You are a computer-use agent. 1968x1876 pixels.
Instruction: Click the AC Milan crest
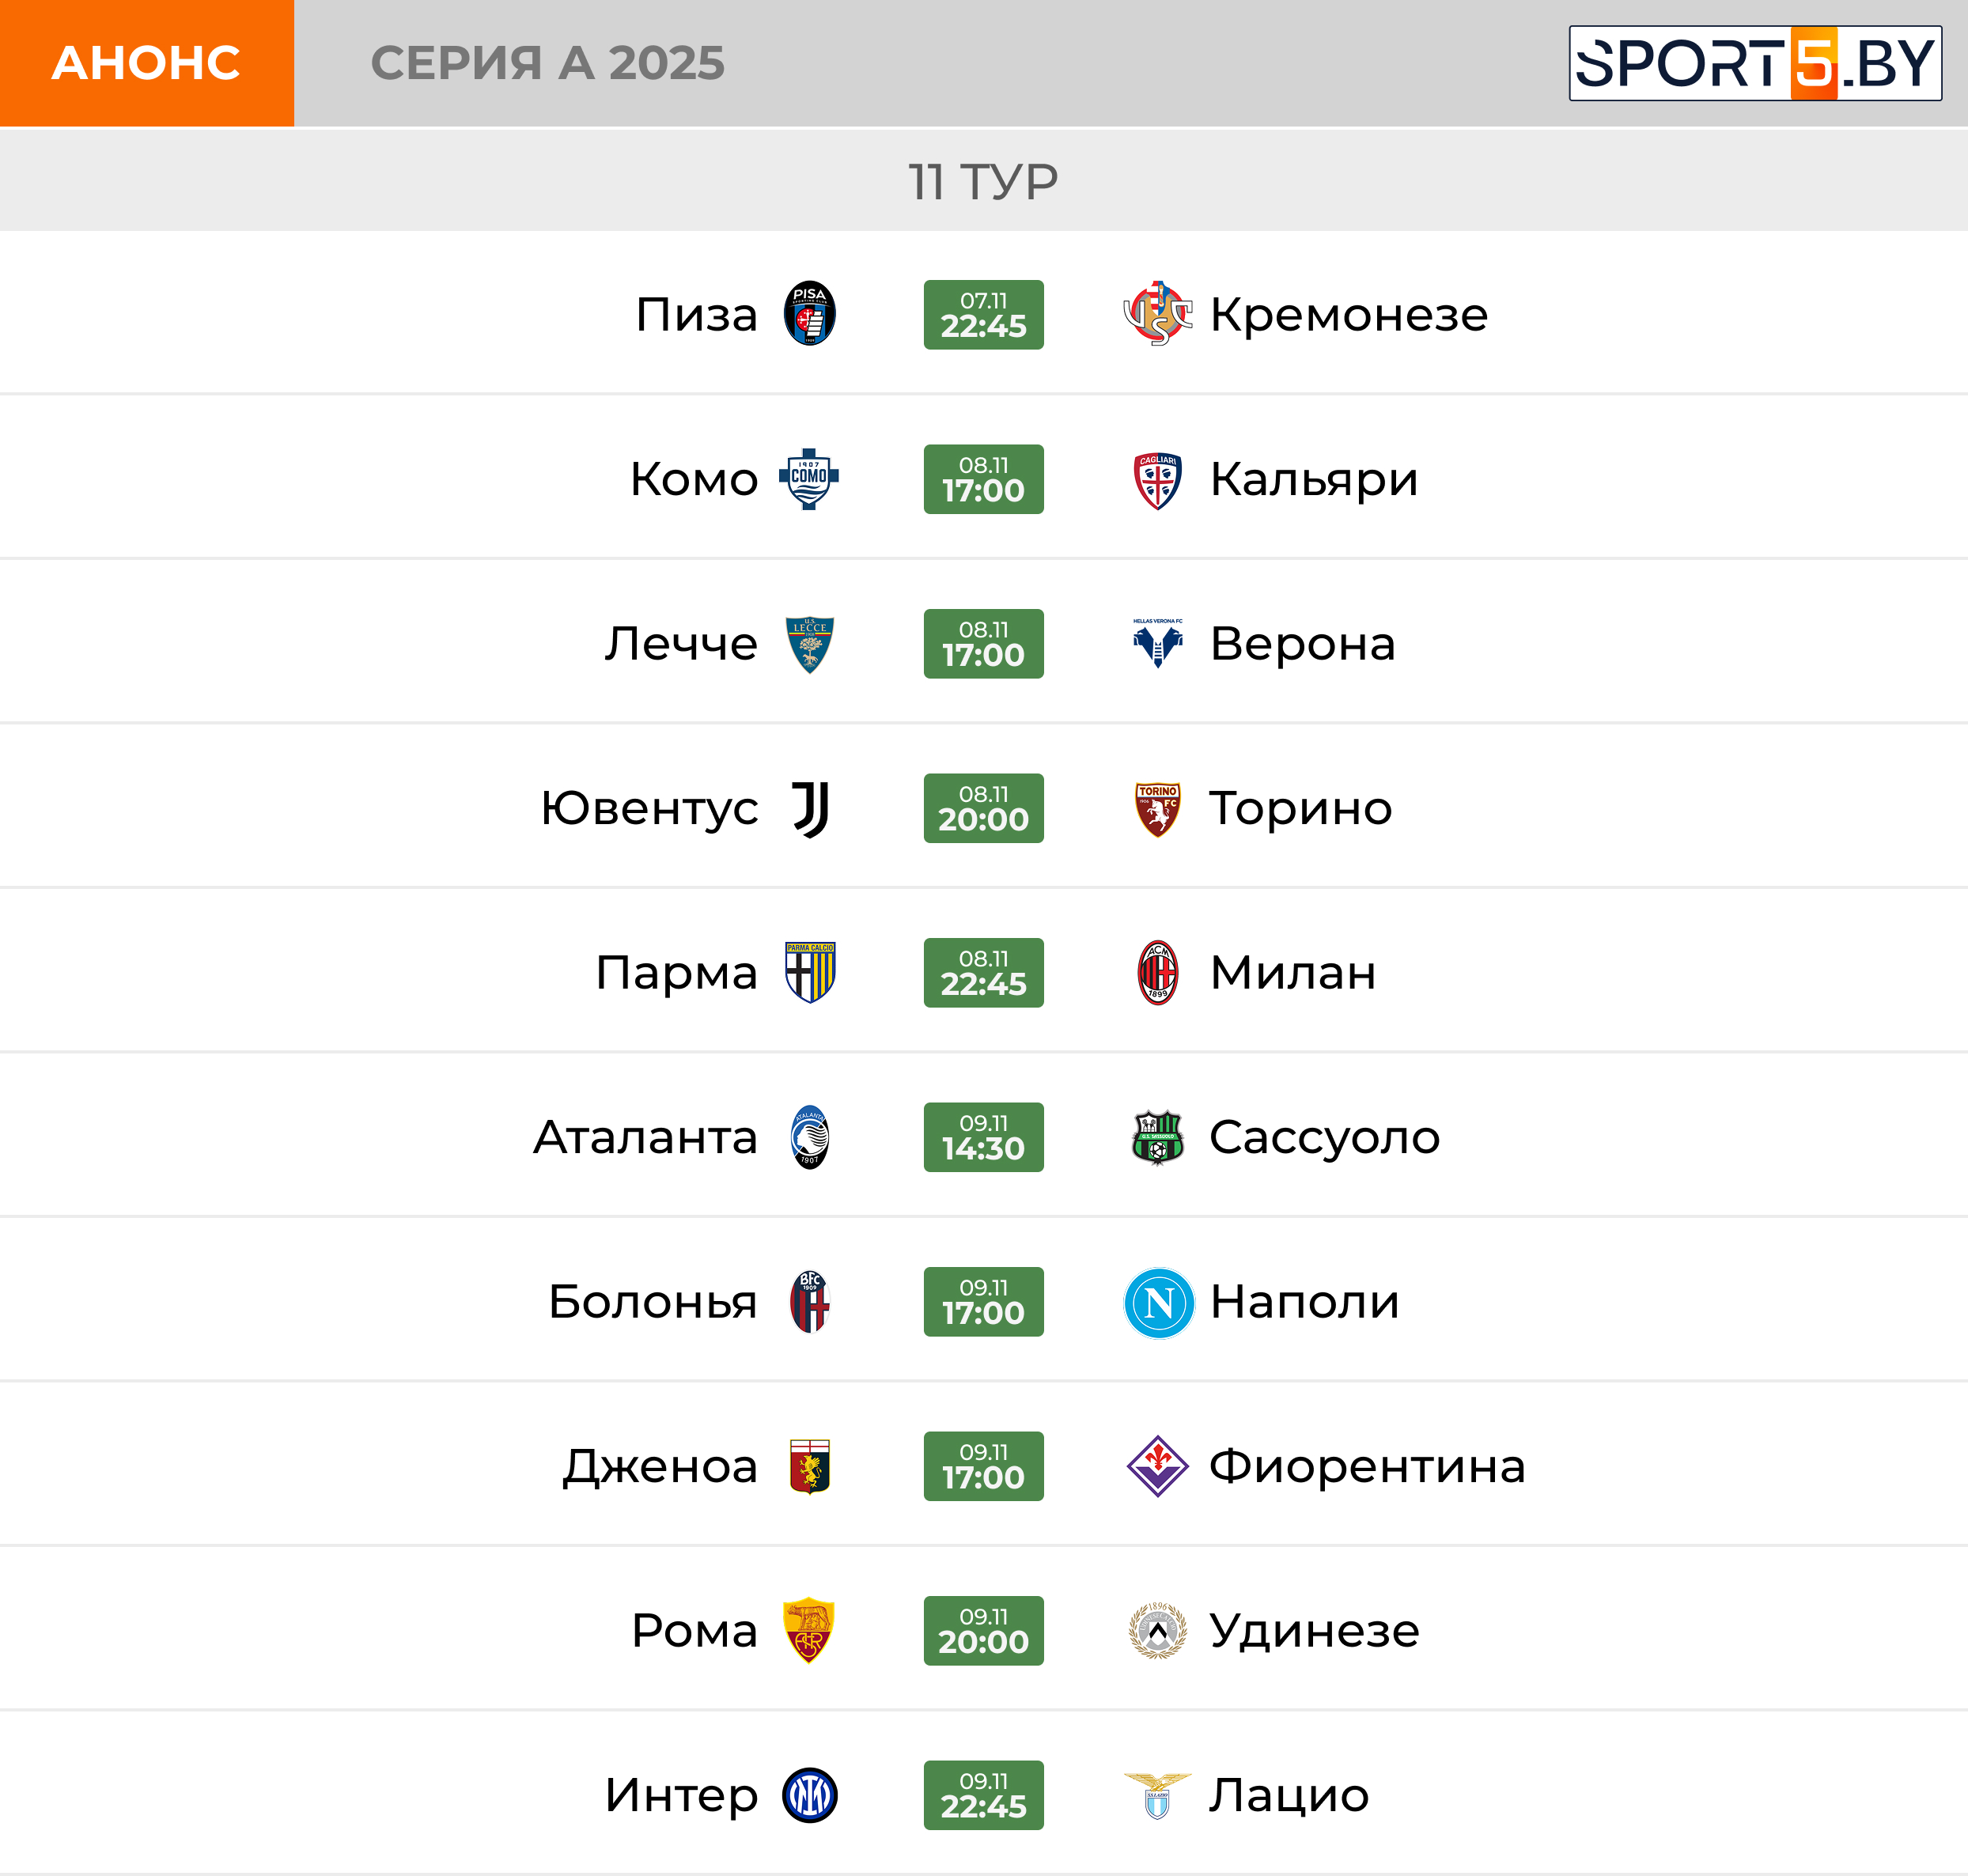(x=1157, y=972)
